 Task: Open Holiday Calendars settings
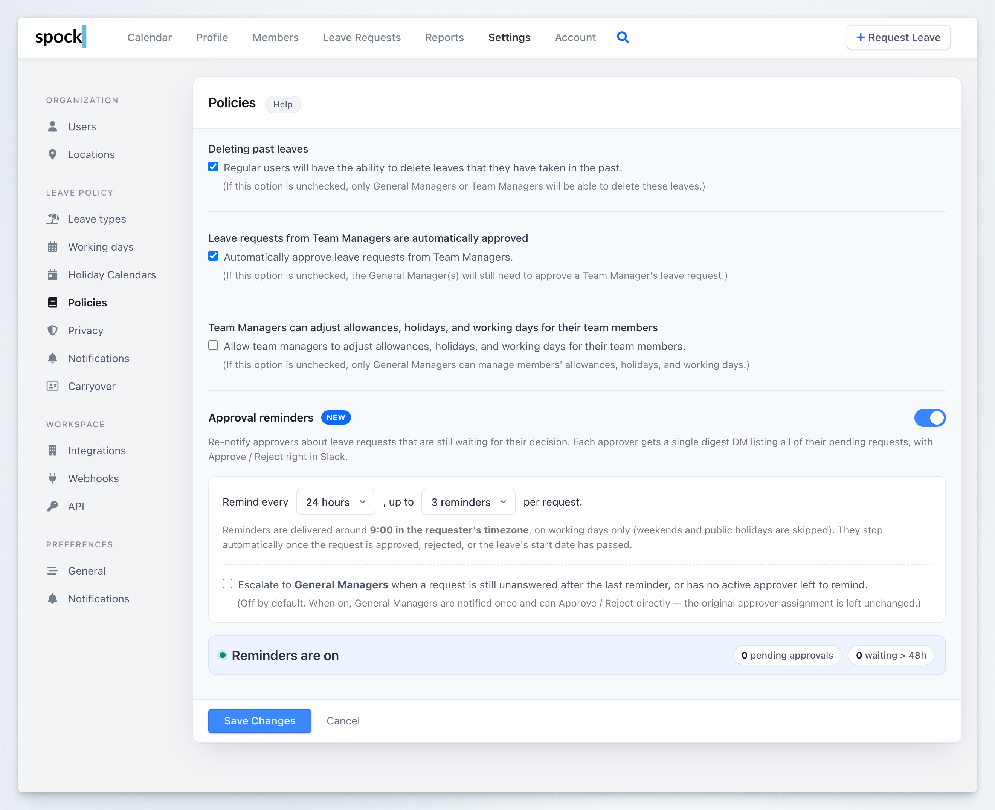111,275
